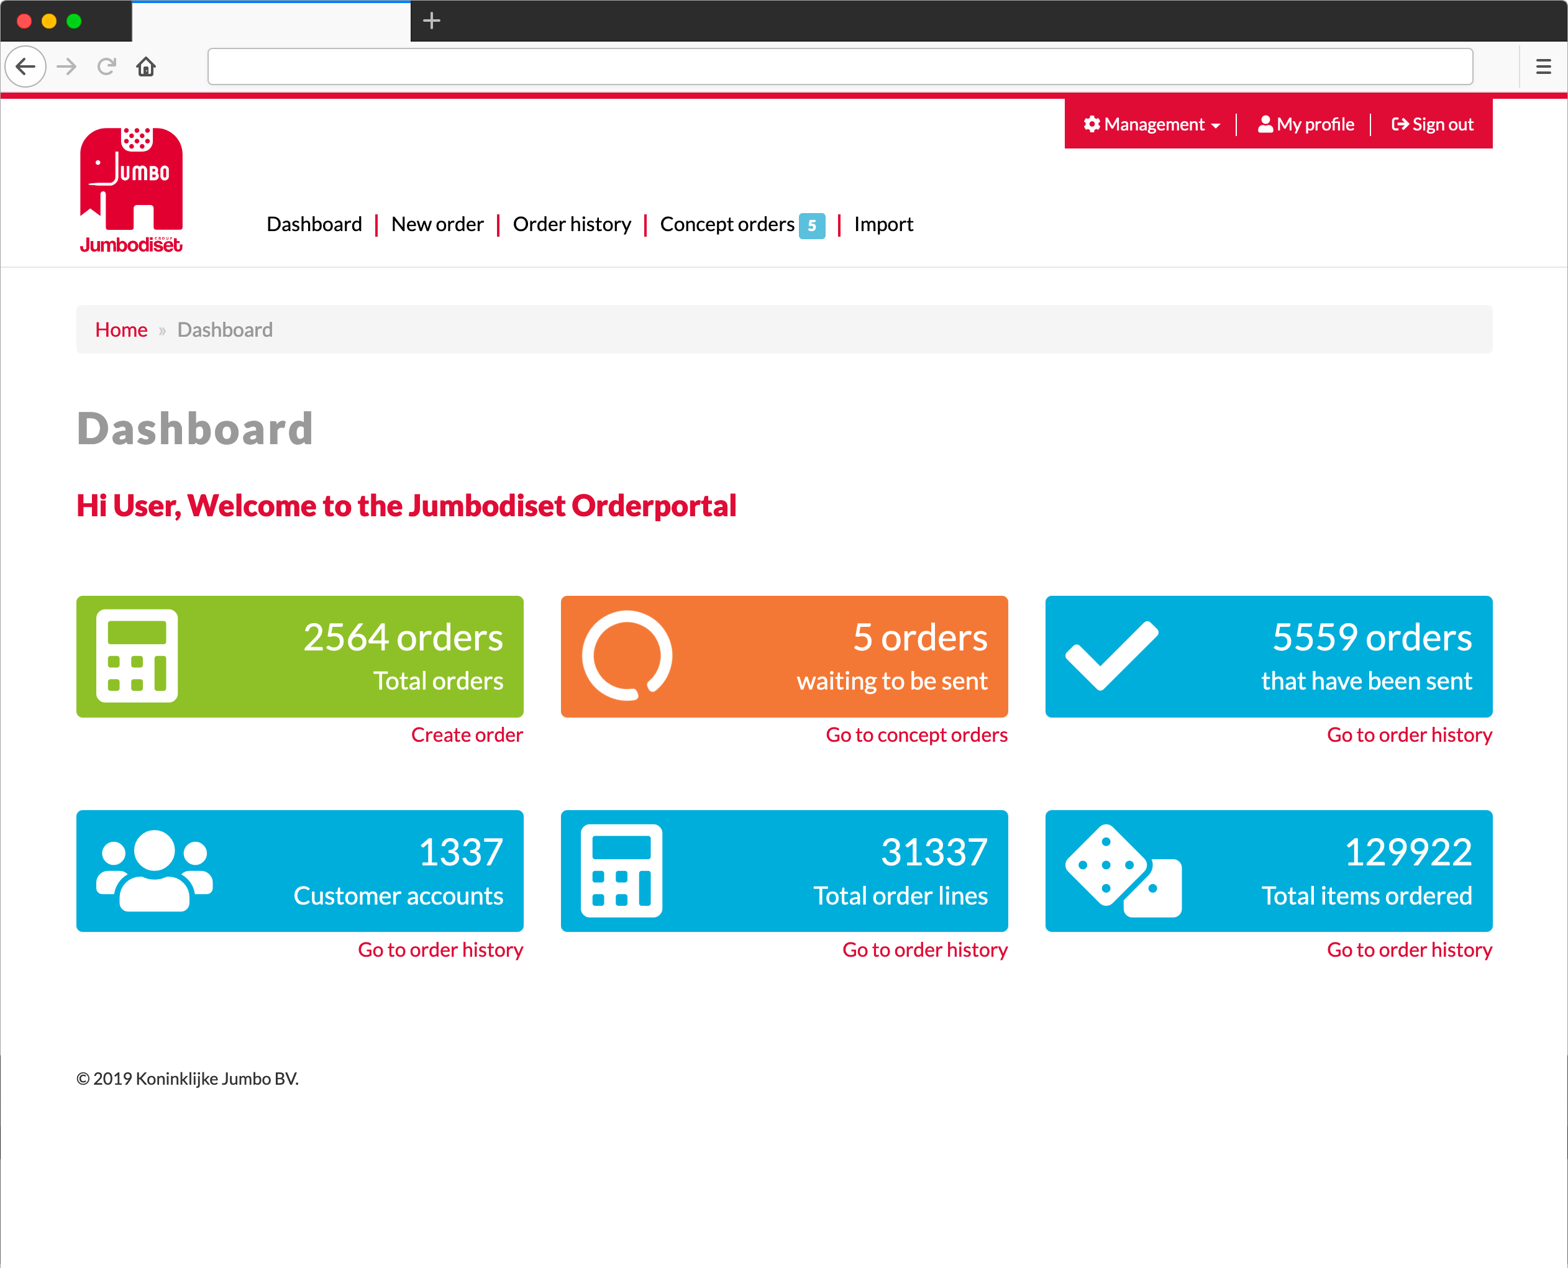
Task: Click the 129922 total items number
Action: point(1408,852)
